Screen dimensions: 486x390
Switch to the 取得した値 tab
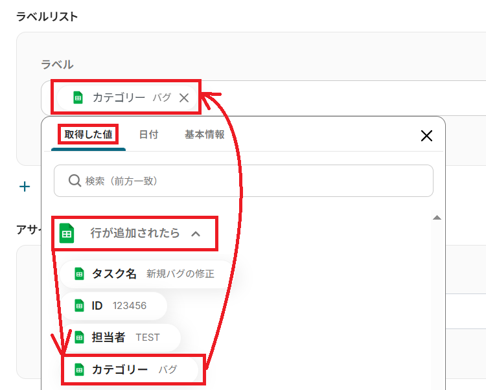click(x=88, y=135)
